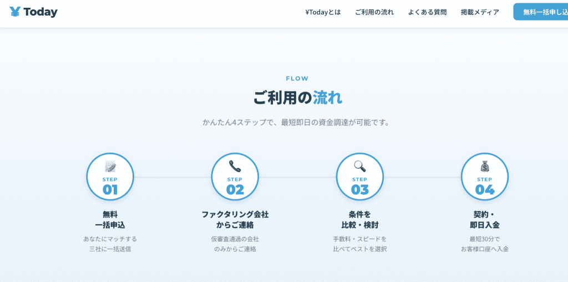Click the ¥Today yen logo icon

click(x=15, y=12)
